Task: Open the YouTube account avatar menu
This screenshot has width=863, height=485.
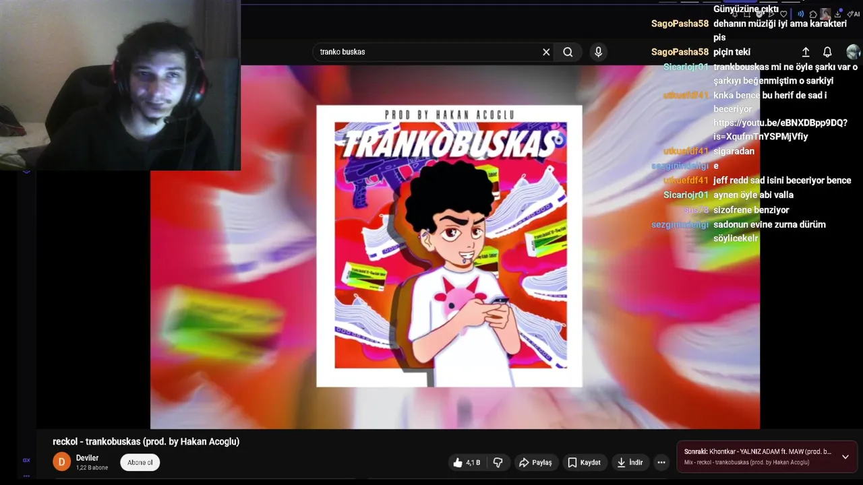Action: [x=854, y=52]
